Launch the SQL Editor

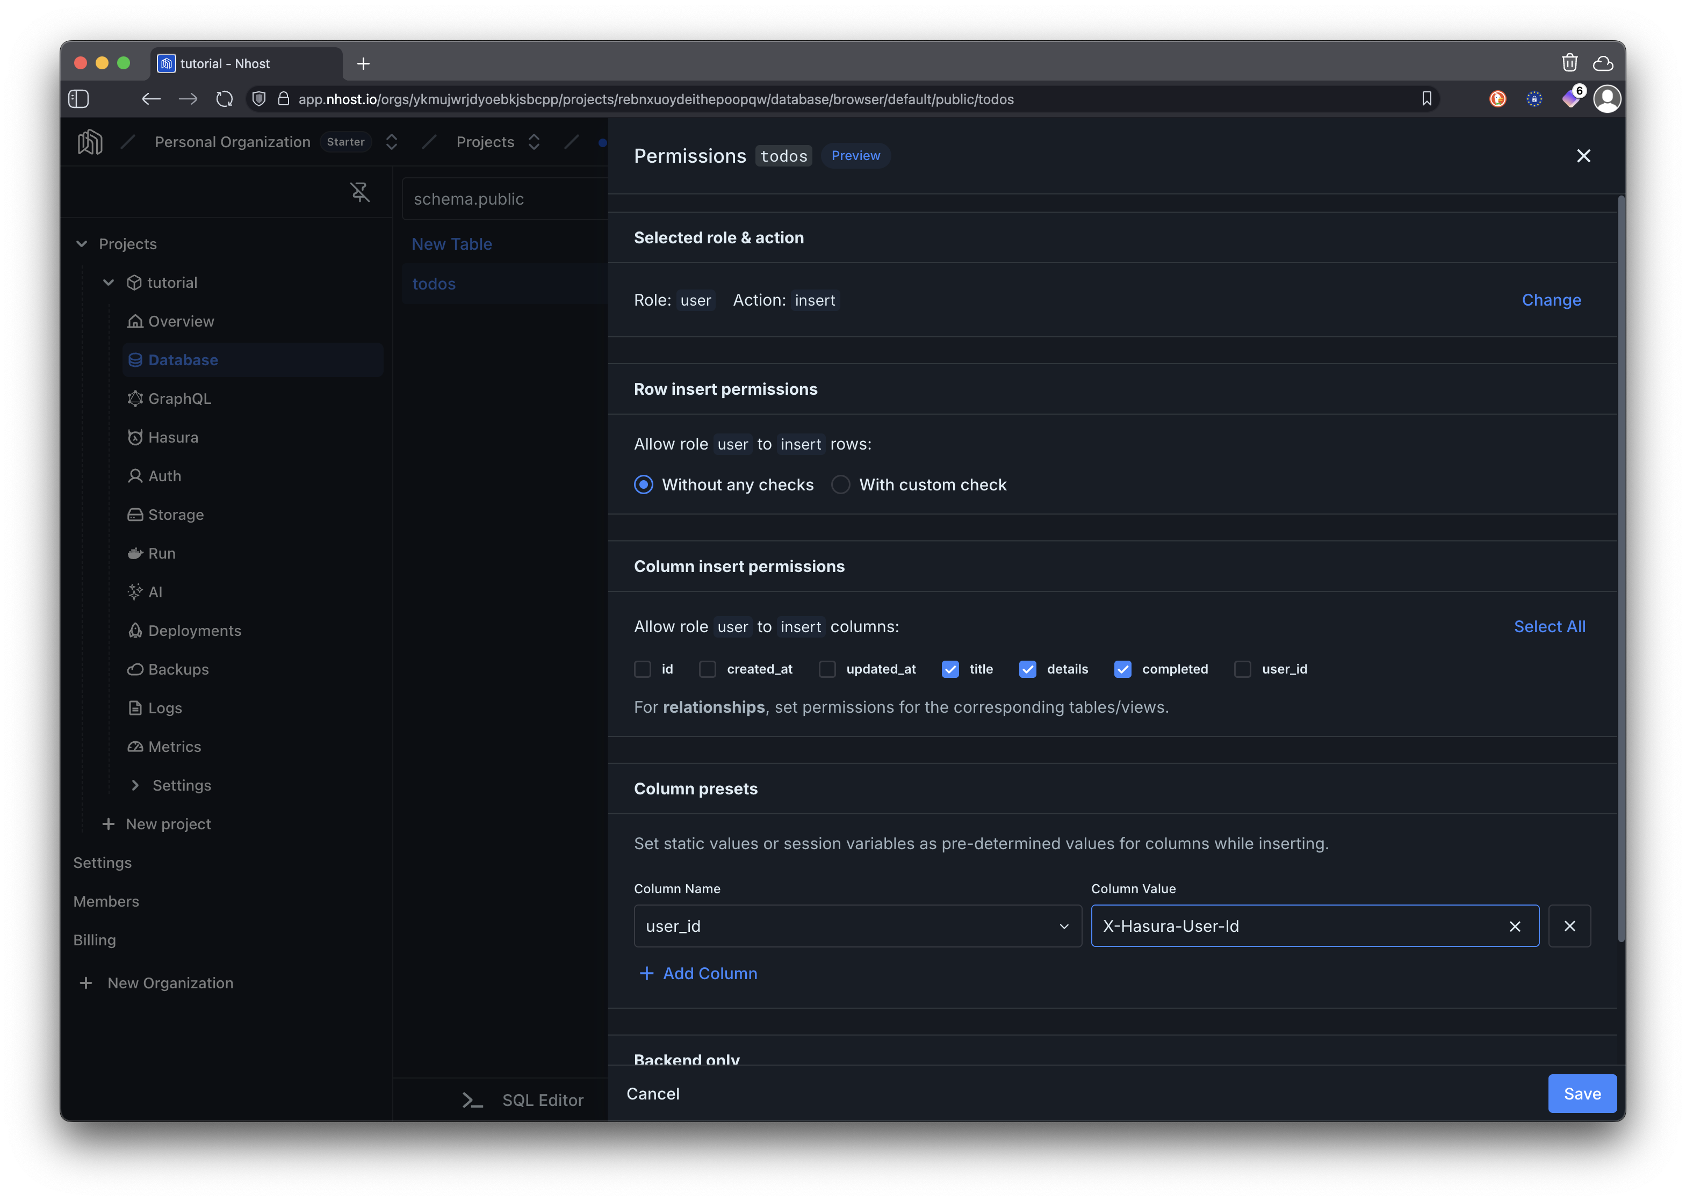pyautogui.click(x=542, y=1099)
